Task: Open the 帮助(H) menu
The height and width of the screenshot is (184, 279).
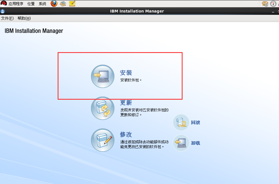Action: click(24, 18)
